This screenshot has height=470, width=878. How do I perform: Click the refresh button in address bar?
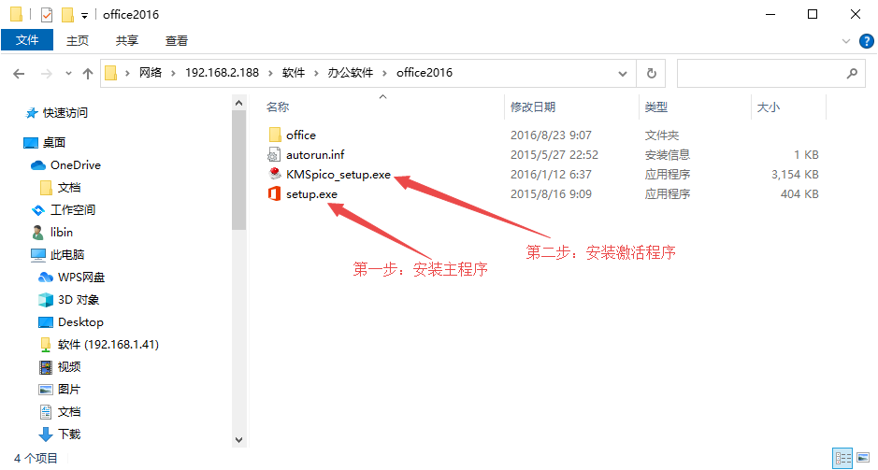(x=651, y=73)
